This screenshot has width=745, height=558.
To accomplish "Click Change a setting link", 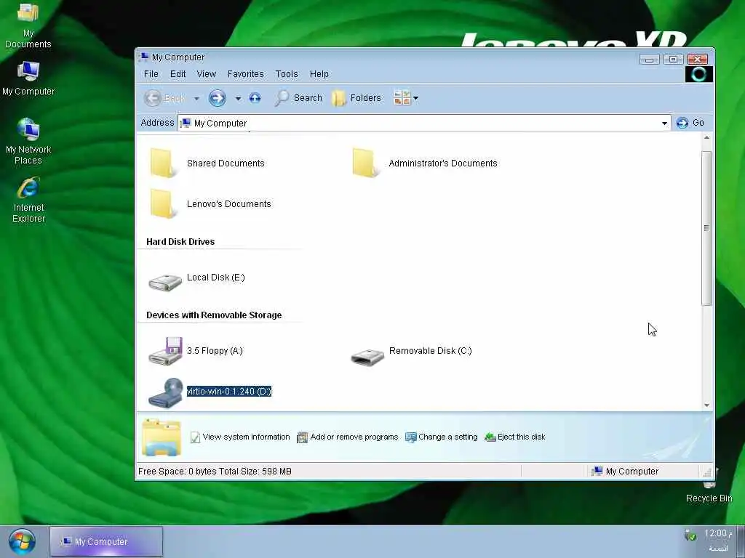I will (x=442, y=437).
